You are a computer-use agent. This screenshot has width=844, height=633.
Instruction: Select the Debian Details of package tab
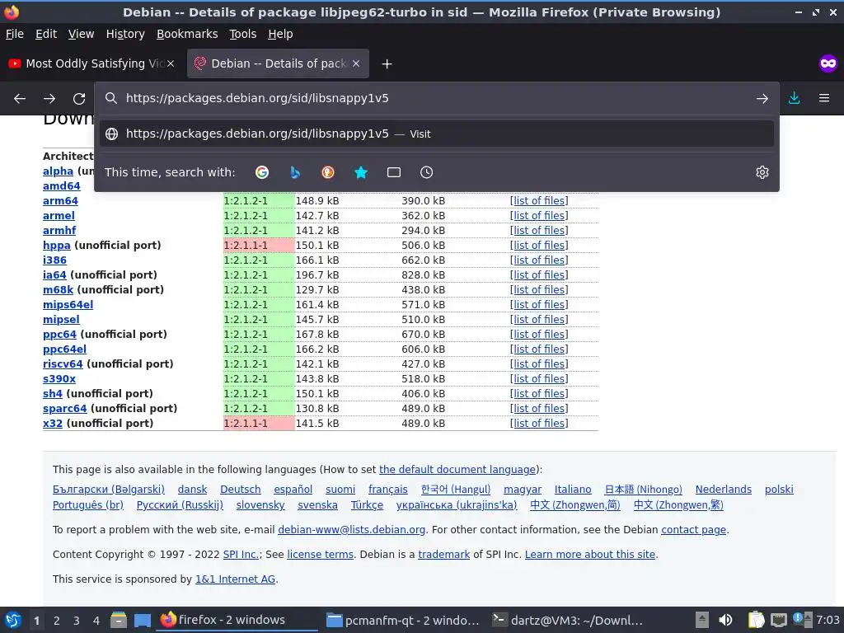click(278, 63)
